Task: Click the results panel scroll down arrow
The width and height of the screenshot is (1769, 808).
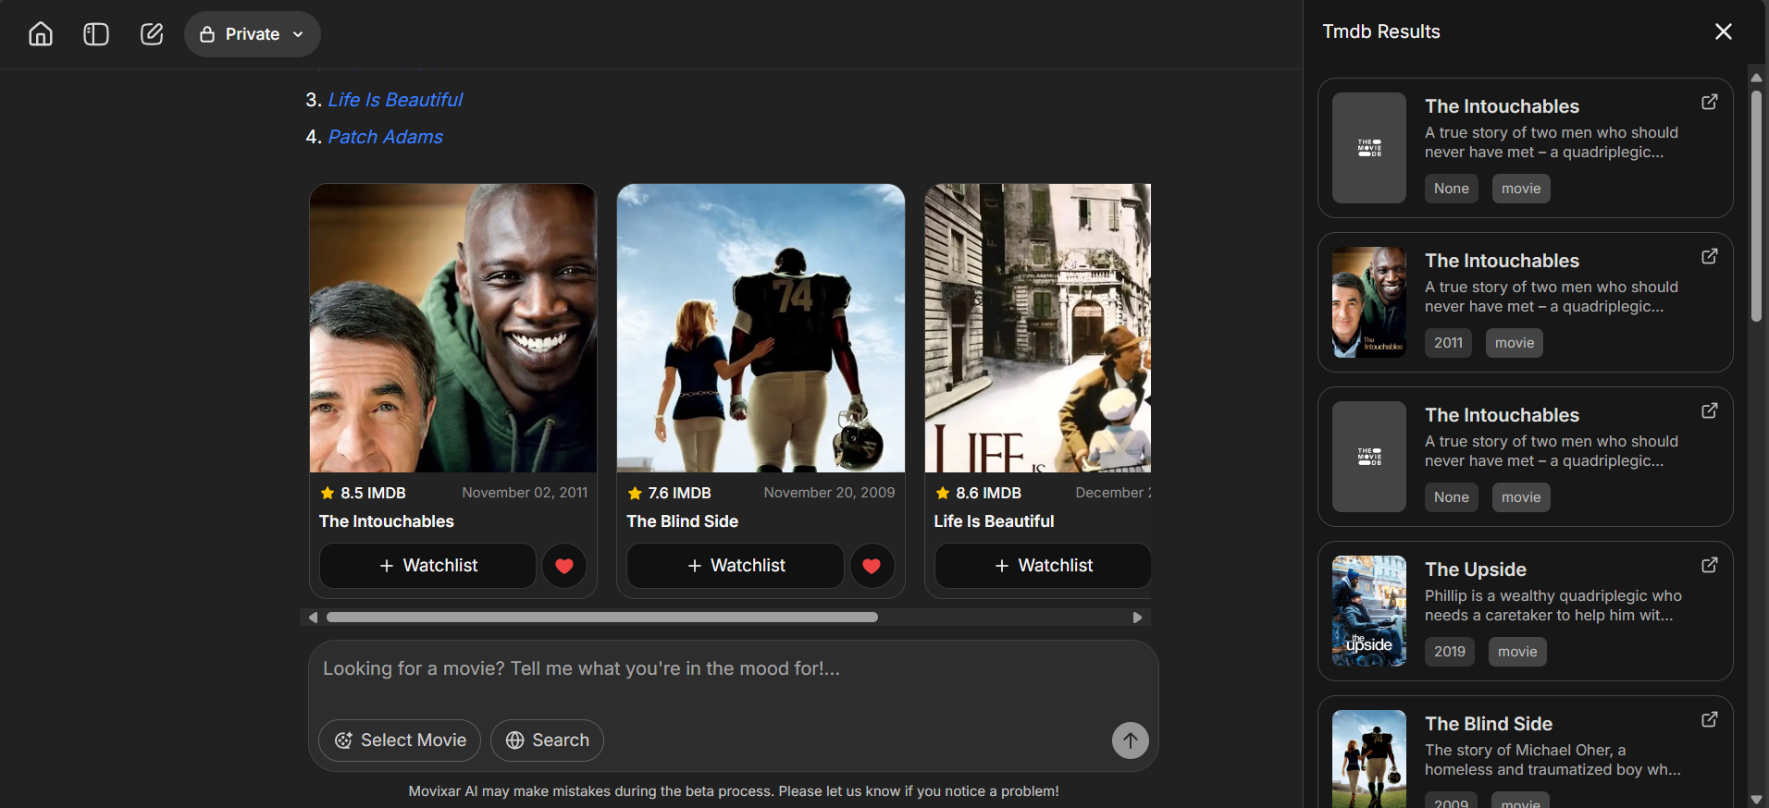Action: pos(1756,799)
